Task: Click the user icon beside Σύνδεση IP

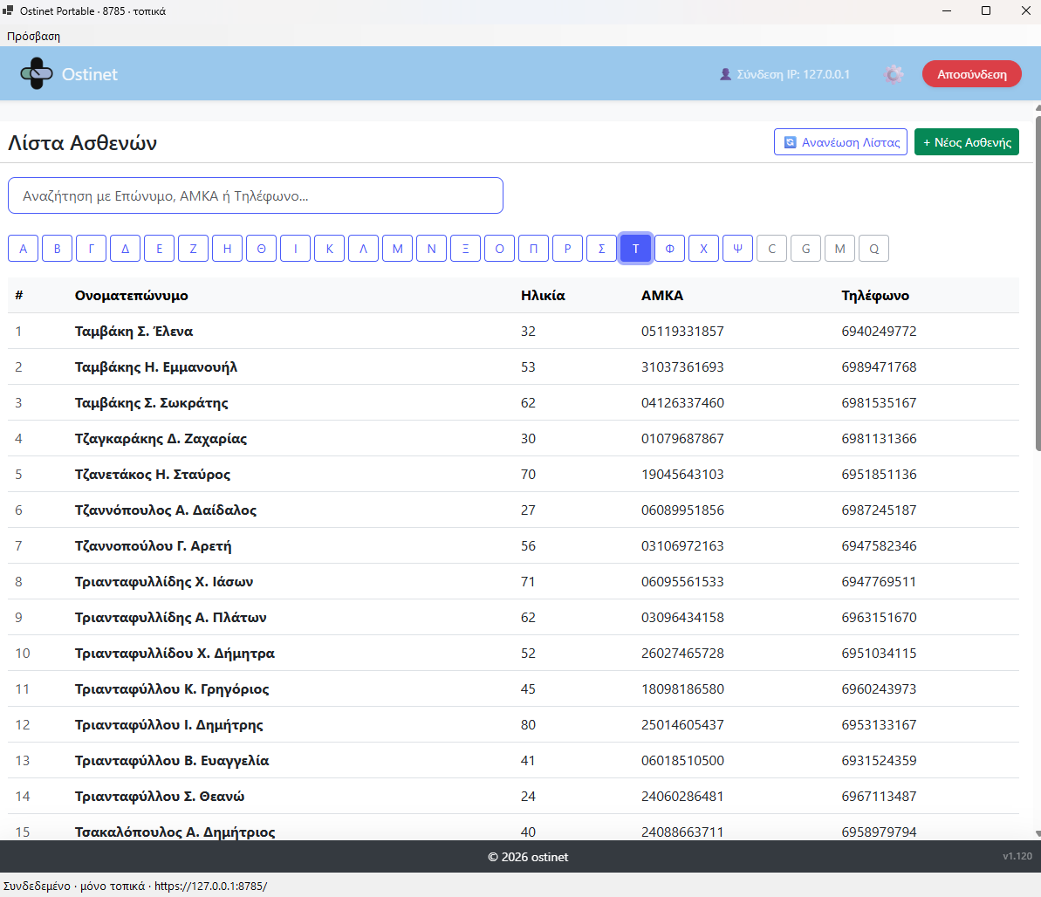Action: tap(725, 74)
